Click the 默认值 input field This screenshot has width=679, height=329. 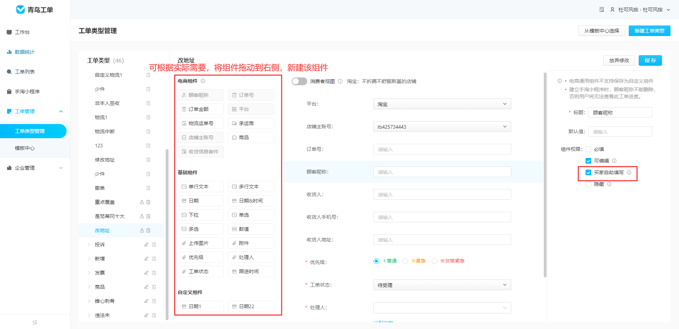click(x=620, y=131)
